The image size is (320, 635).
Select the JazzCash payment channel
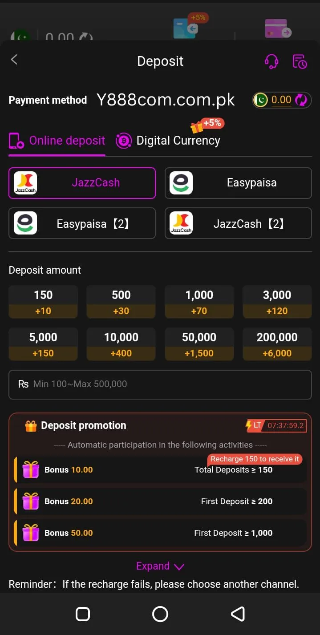82,182
